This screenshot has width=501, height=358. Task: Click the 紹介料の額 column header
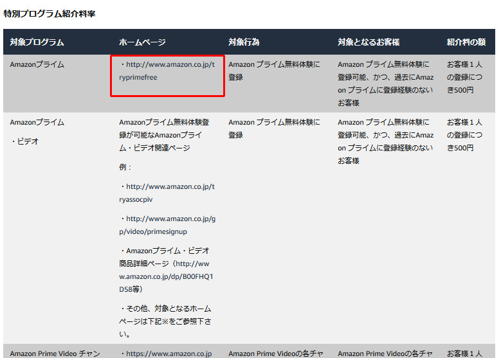coord(466,42)
